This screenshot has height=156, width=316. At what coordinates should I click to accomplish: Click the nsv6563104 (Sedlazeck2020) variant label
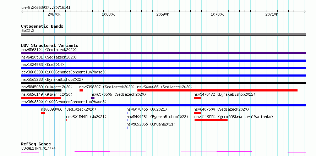click(49, 50)
